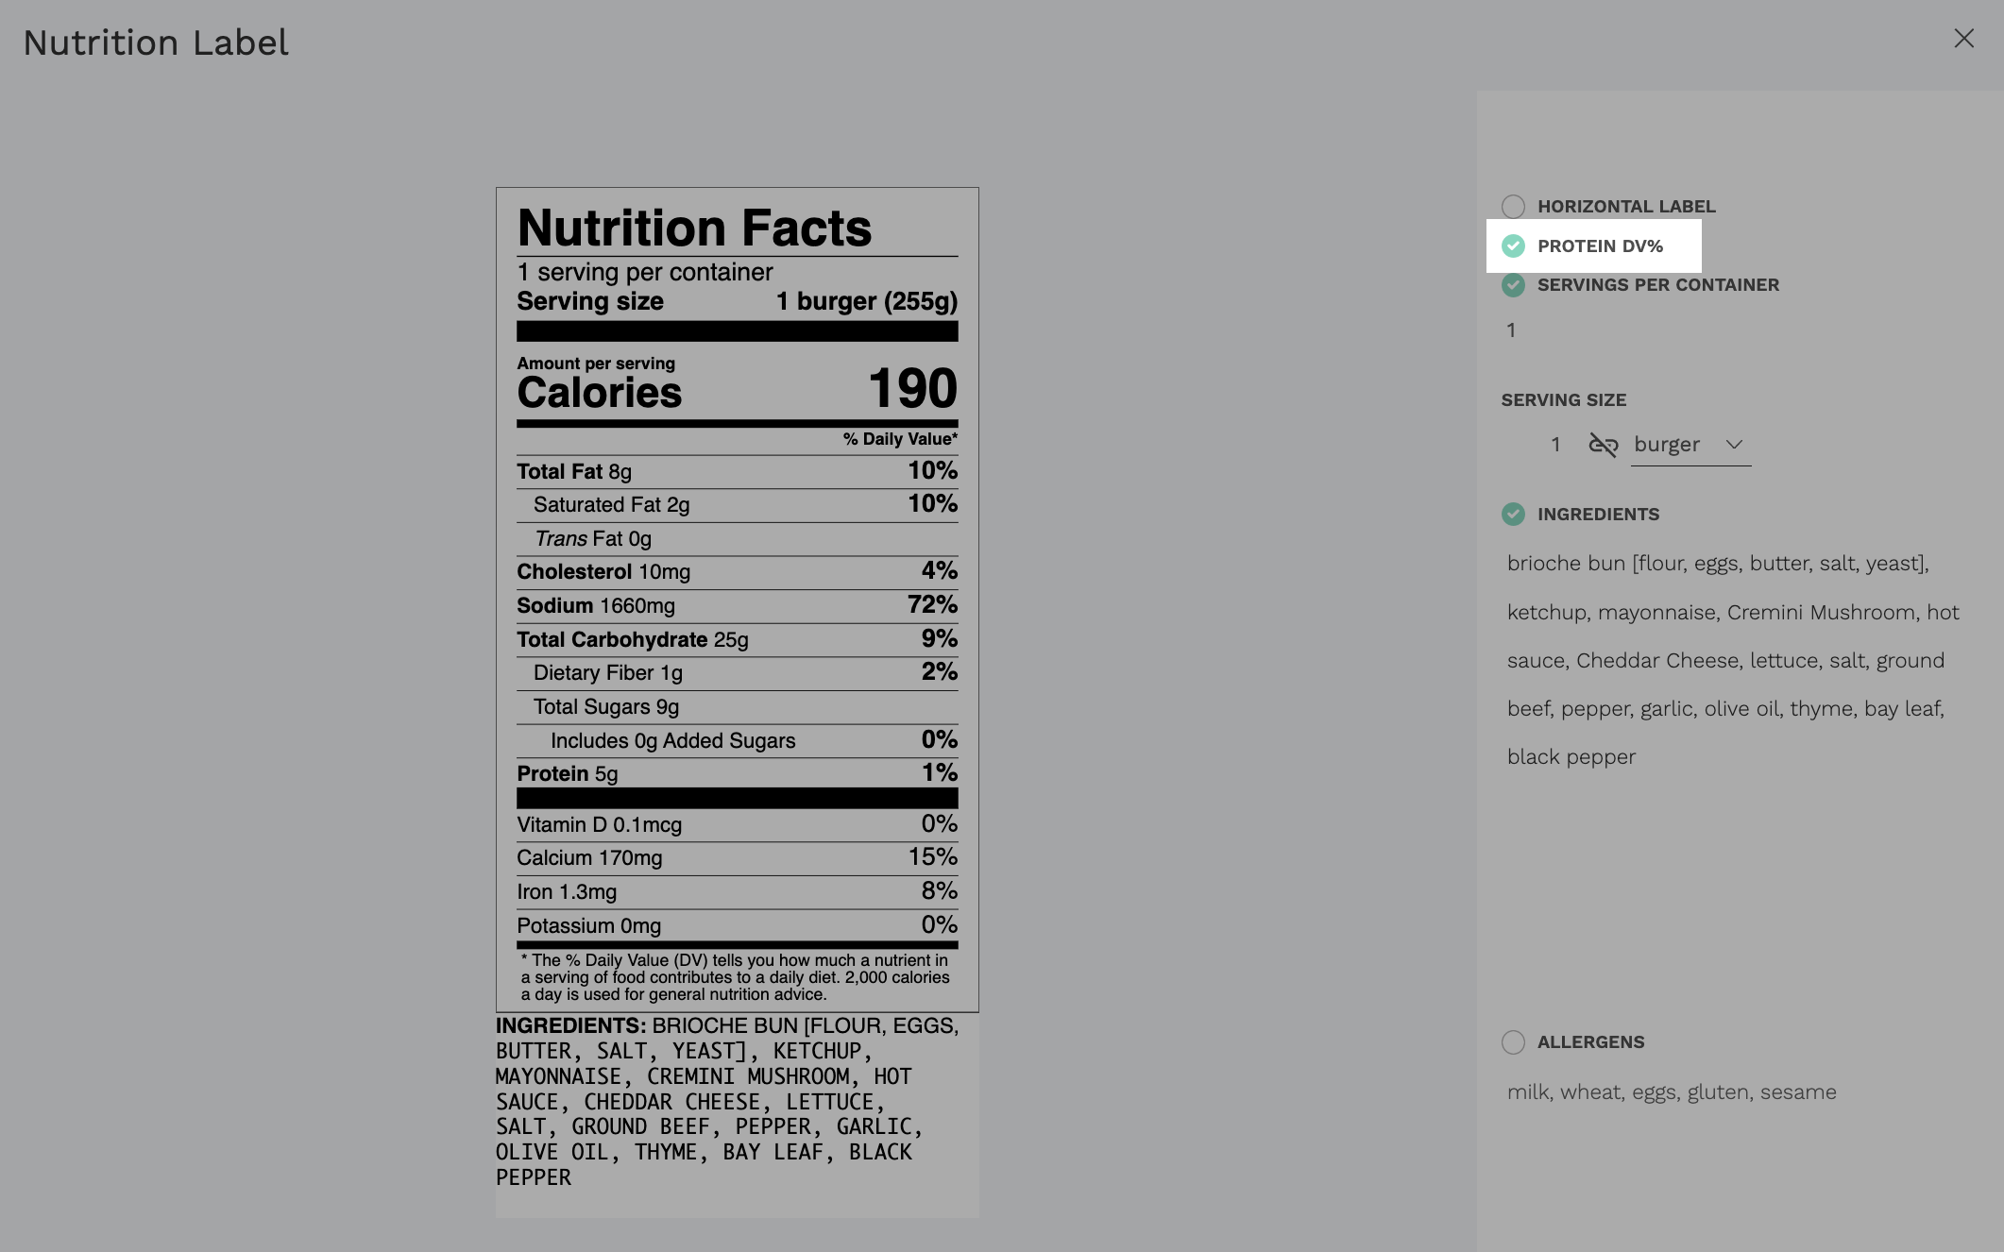Uncheck the Ingredients checkbox
2004x1252 pixels.
pos(1513,515)
